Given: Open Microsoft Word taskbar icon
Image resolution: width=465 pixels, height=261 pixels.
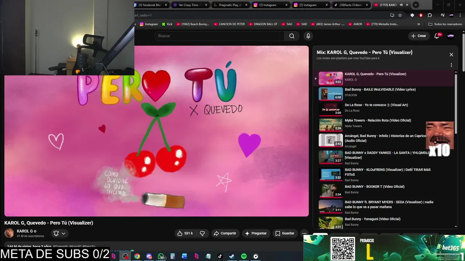Looking at the screenshot, I should click(185, 256).
